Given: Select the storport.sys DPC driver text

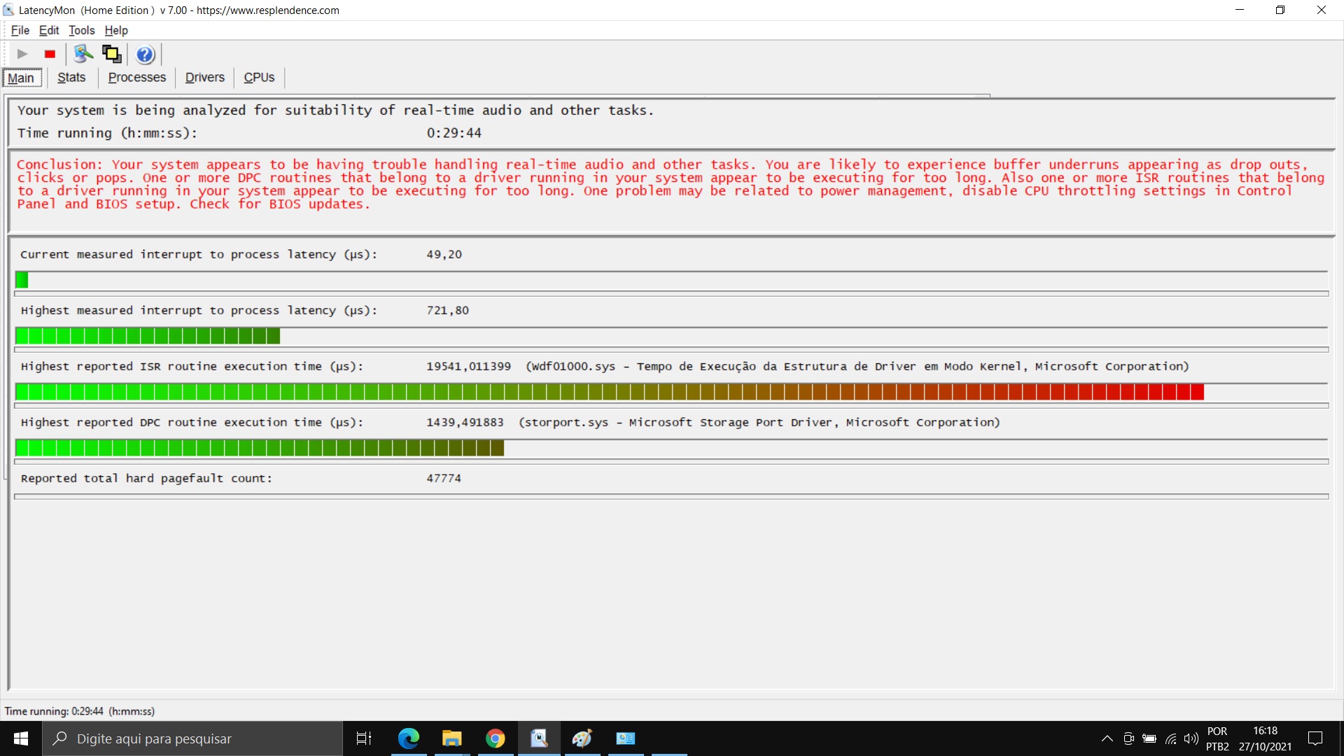Looking at the screenshot, I should [x=759, y=423].
